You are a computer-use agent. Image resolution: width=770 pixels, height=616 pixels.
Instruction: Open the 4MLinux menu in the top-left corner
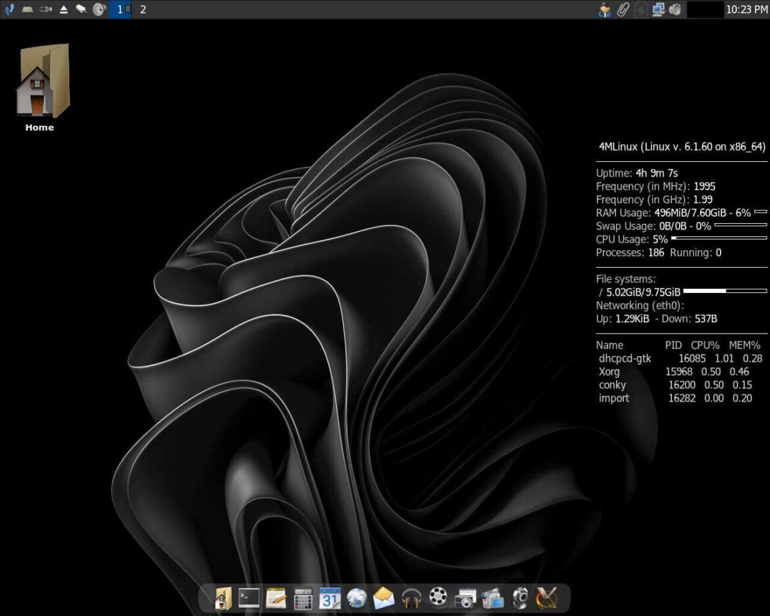point(9,9)
